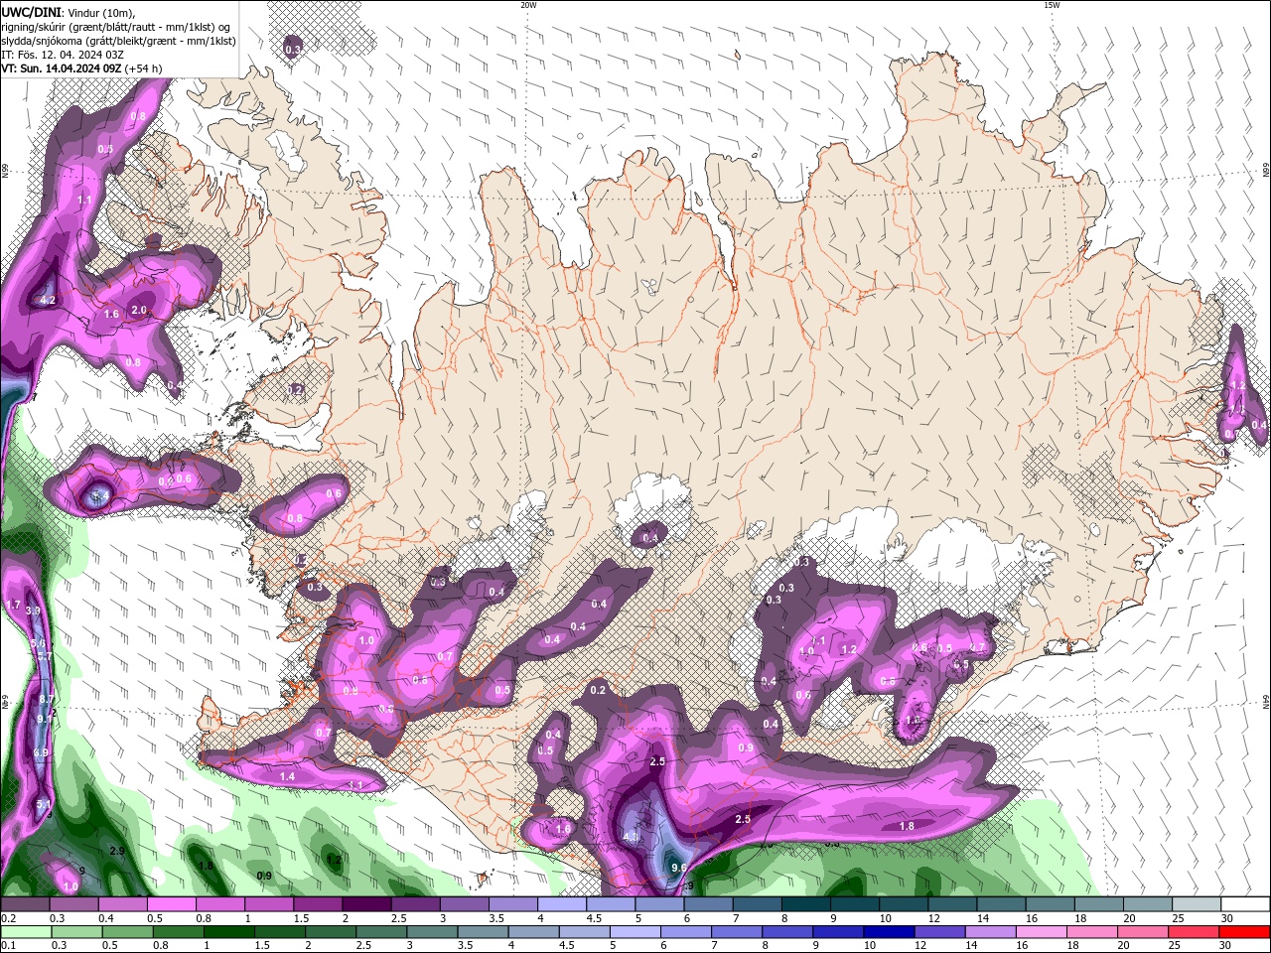Select the lightest green rain swatch at 0.1

(x=26, y=932)
